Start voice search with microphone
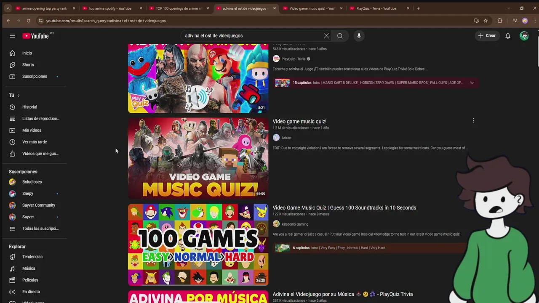The width and height of the screenshot is (539, 303). point(359,36)
